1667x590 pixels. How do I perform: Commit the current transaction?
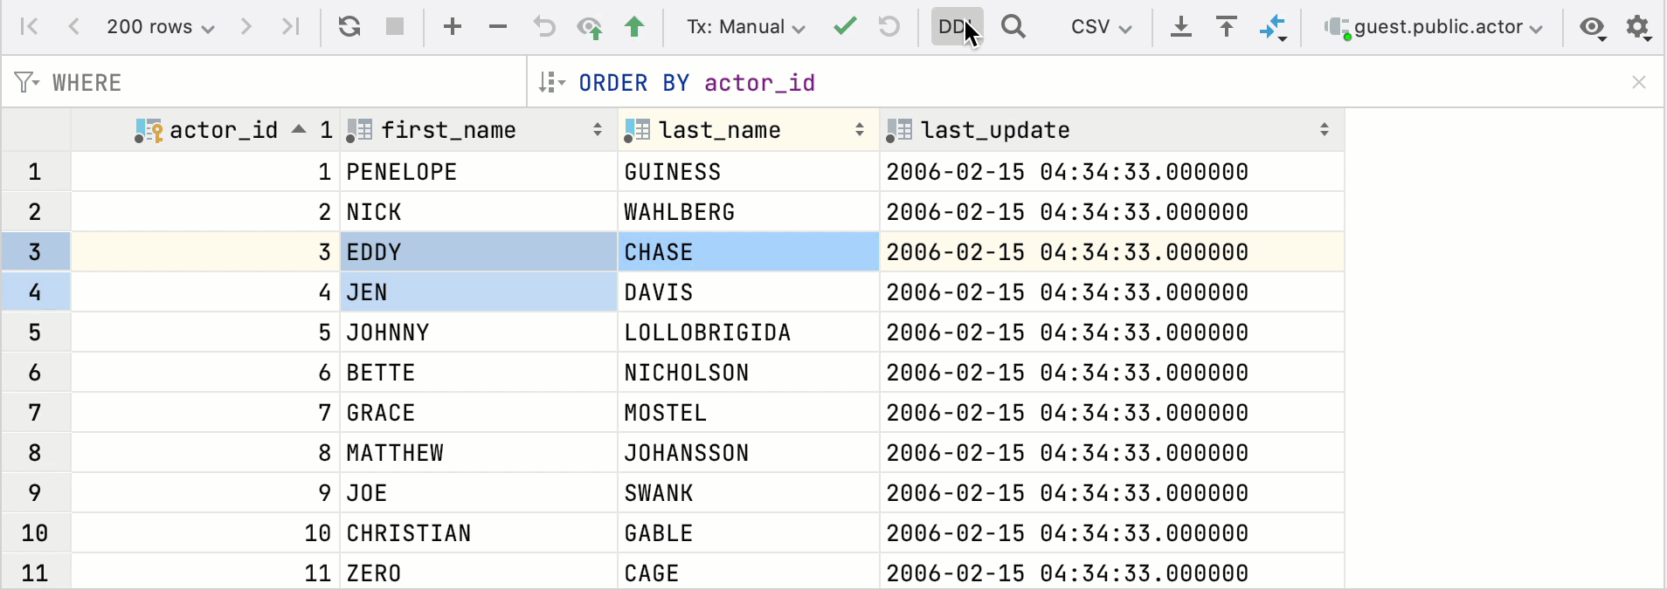pyautogui.click(x=844, y=27)
